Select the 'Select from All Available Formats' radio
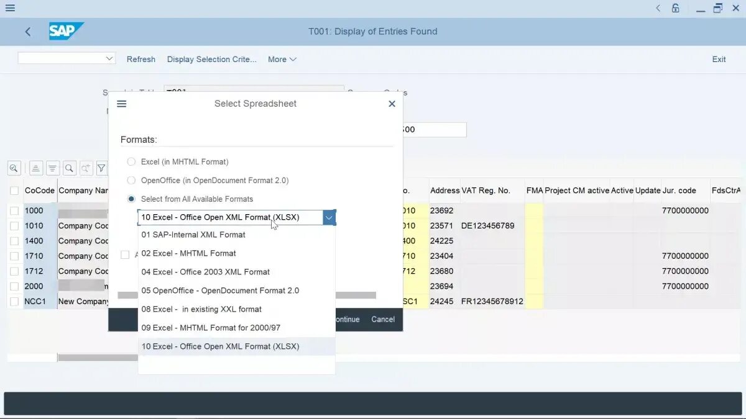This screenshot has height=419, width=746. (x=131, y=199)
